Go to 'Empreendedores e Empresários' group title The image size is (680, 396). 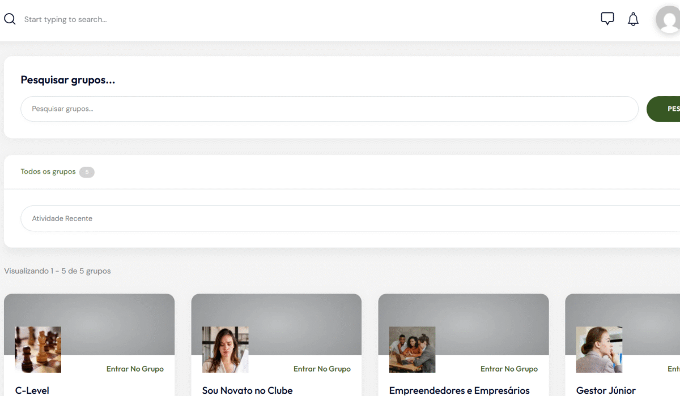tap(459, 390)
